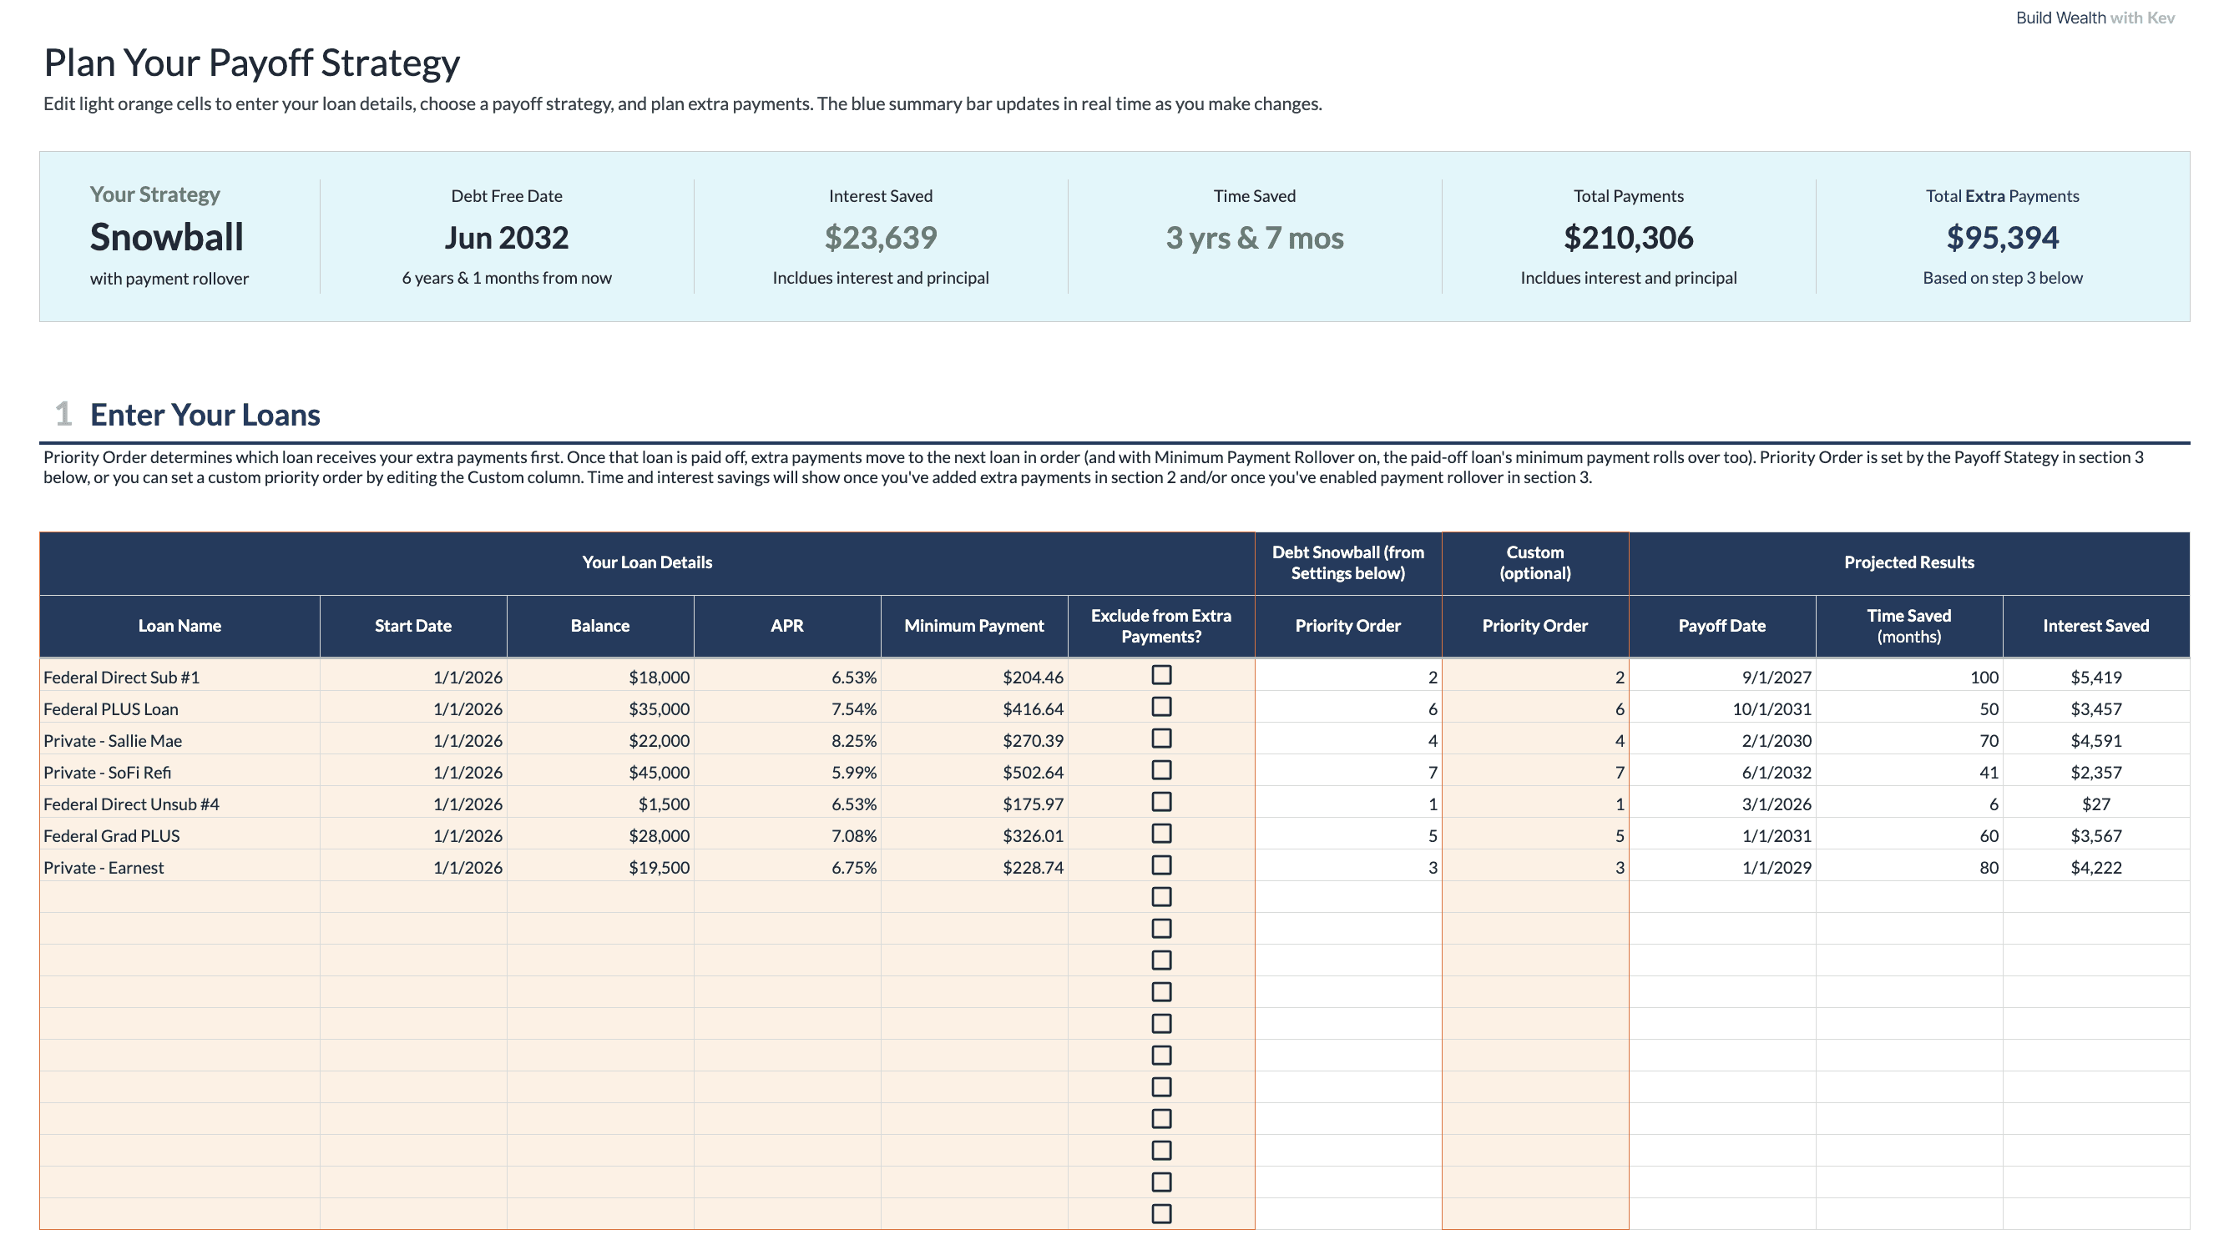Check exclude box for Federal Direct Sub #1
The image size is (2229, 1255).
(1161, 676)
